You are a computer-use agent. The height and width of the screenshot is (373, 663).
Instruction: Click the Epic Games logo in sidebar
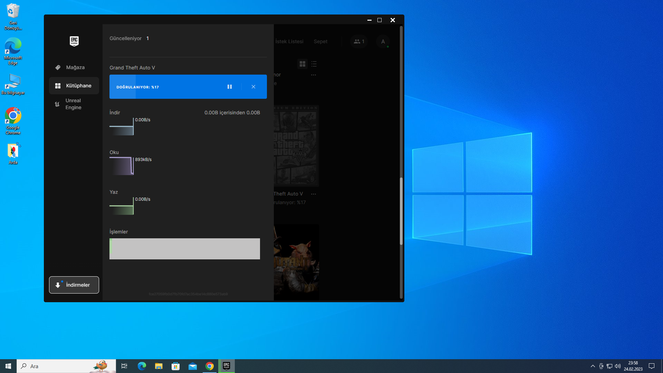tap(74, 41)
